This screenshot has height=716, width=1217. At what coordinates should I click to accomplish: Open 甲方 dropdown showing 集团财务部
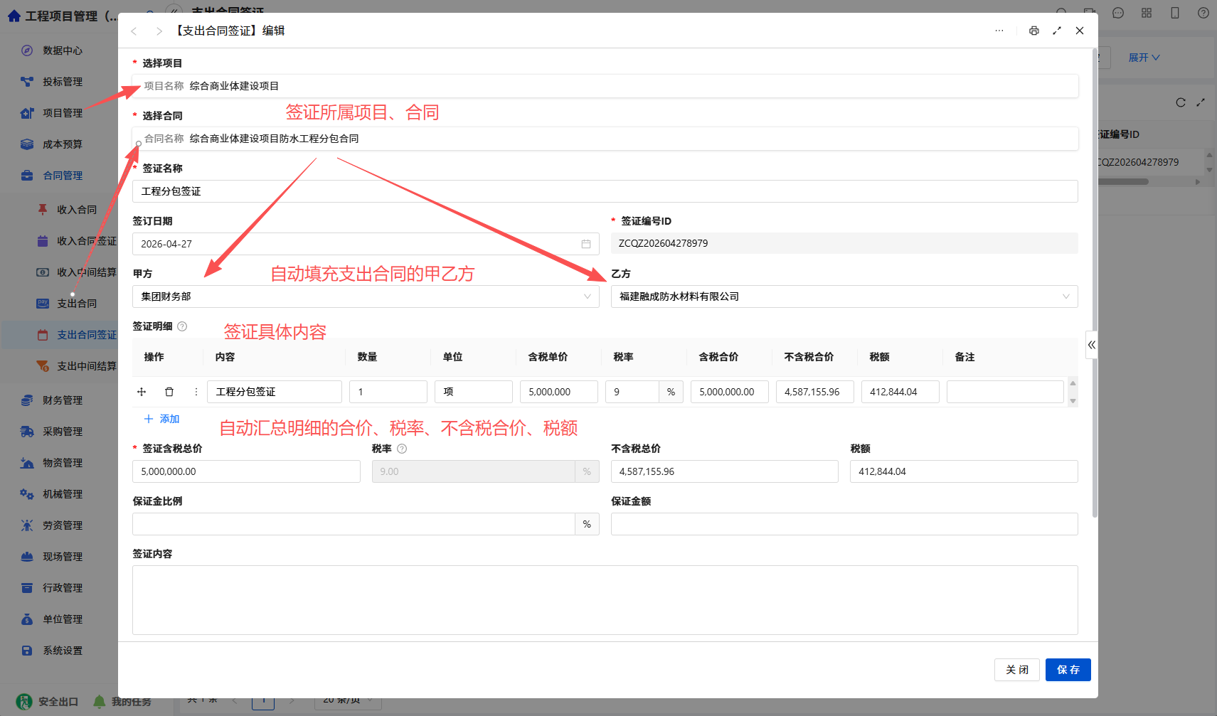point(366,296)
